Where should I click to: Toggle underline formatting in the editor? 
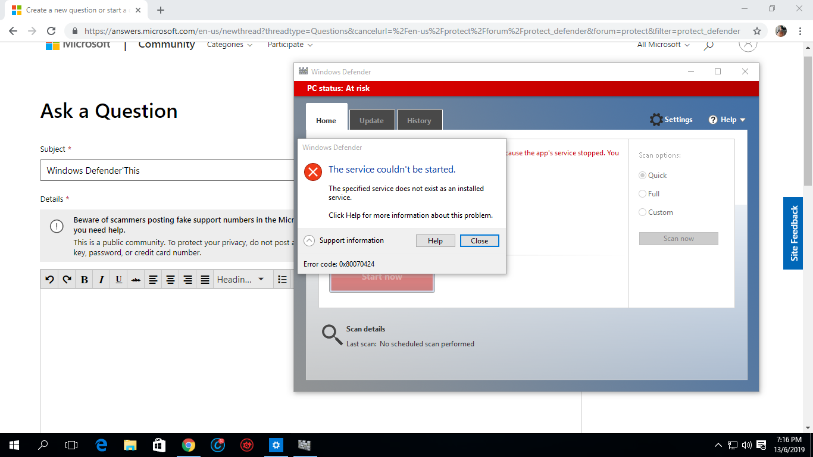[x=118, y=279]
